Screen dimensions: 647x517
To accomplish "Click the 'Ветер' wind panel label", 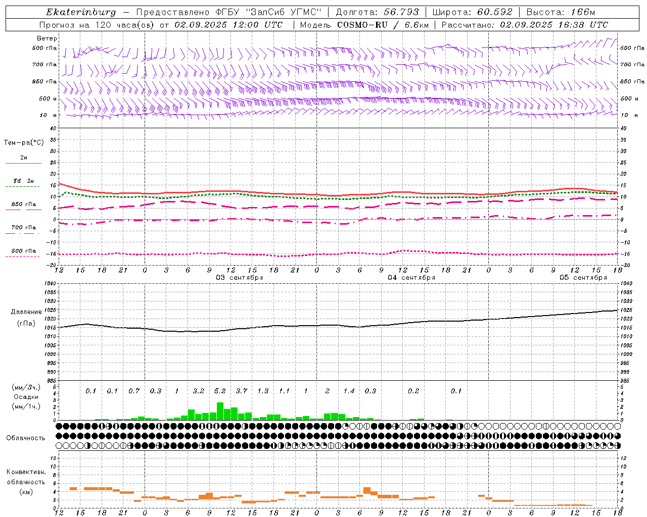I will [47, 38].
